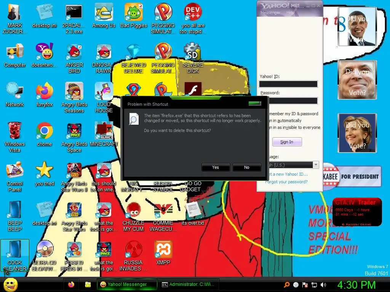The width and height of the screenshot is (390, 292).
Task: Open the CHUZZLE MY CUM icon
Action: (134, 216)
